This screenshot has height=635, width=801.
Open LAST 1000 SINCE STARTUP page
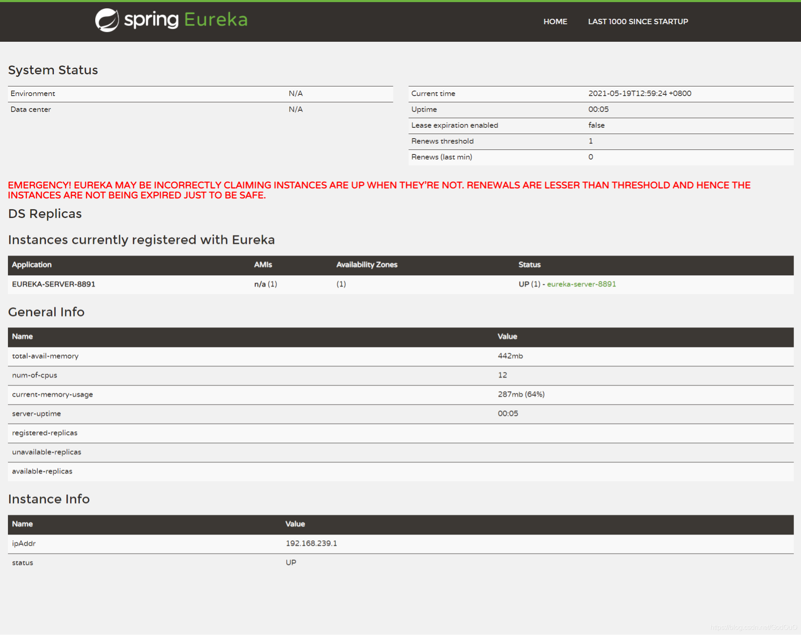(x=638, y=21)
